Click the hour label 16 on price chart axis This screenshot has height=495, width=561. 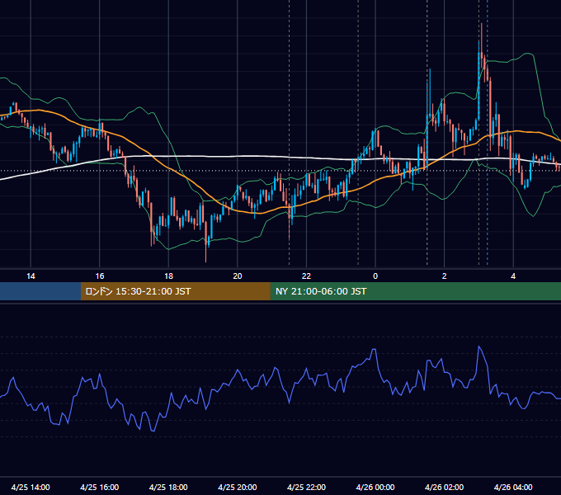[x=100, y=276]
